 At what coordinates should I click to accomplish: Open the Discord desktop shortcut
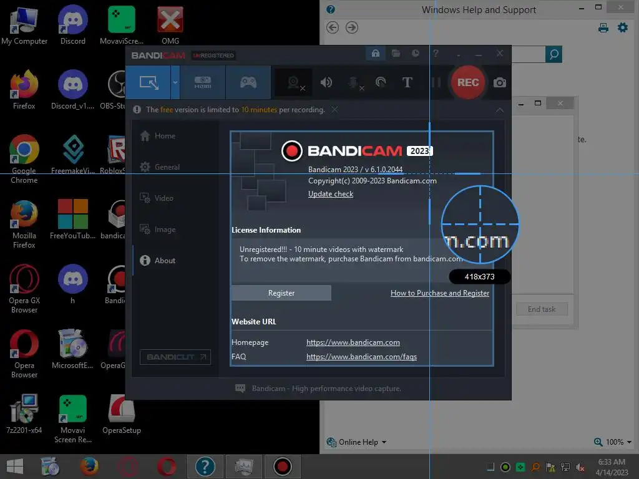click(x=73, y=26)
